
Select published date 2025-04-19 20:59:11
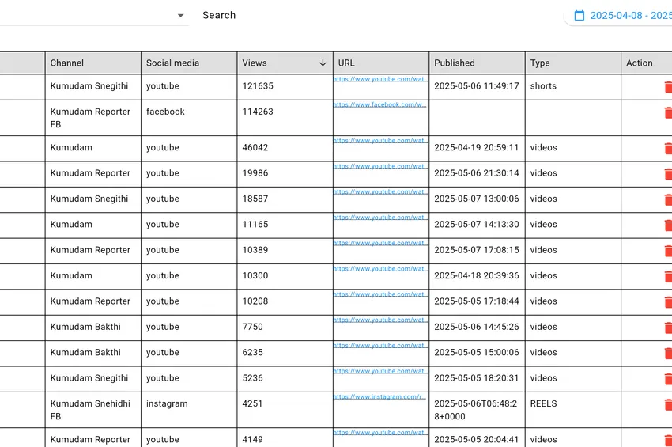pyautogui.click(x=476, y=148)
